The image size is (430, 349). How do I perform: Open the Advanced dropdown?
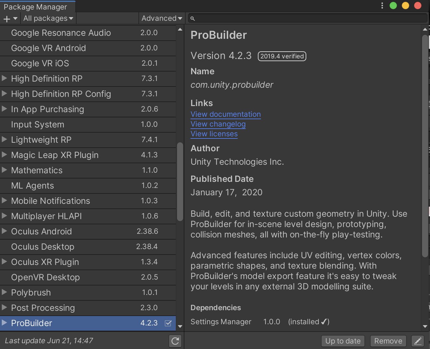click(x=161, y=19)
